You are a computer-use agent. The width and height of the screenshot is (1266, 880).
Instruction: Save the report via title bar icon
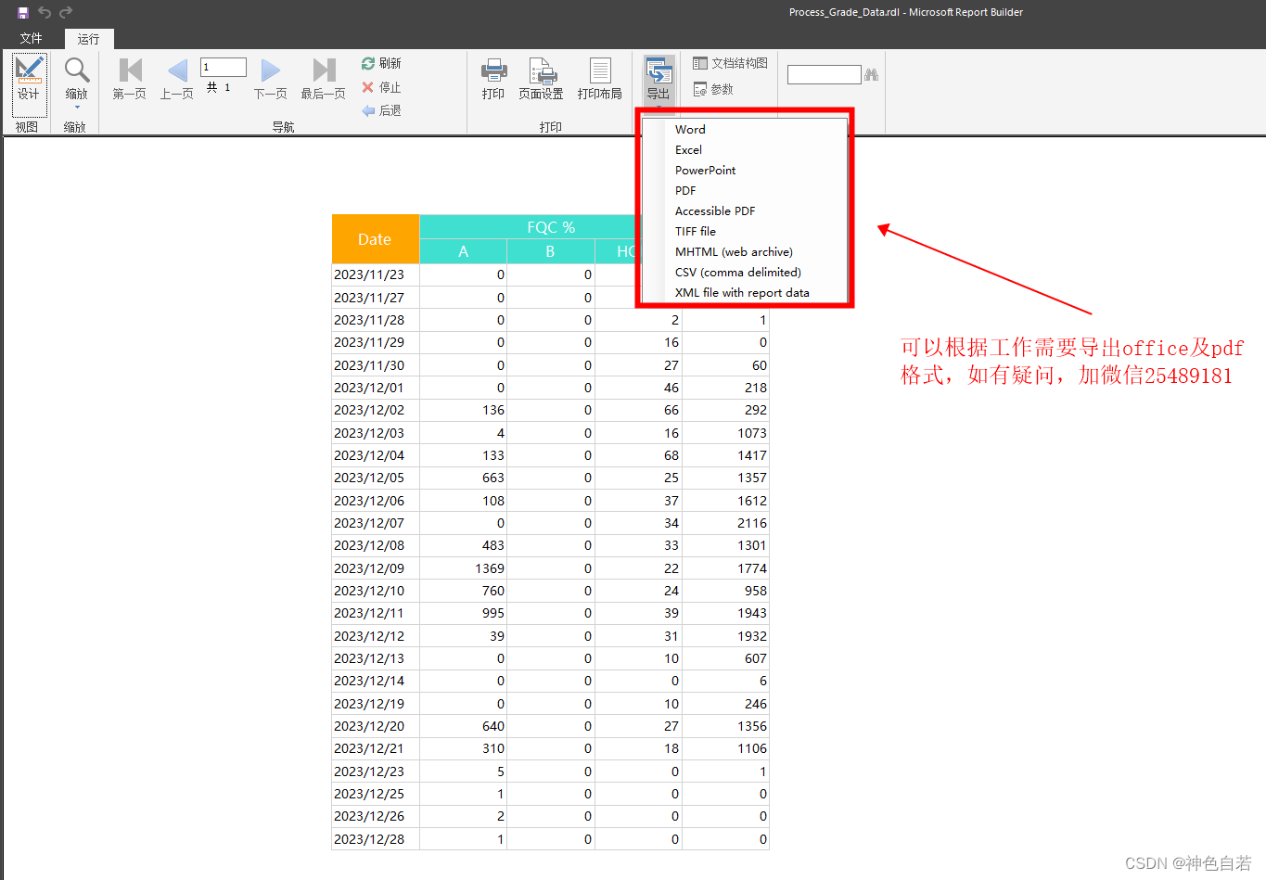(23, 12)
